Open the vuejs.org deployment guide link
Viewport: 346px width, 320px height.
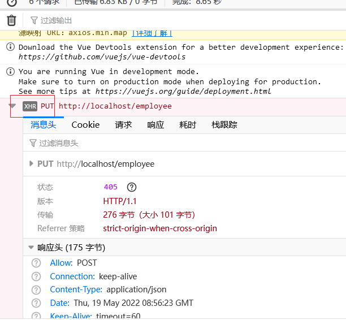[183, 92]
